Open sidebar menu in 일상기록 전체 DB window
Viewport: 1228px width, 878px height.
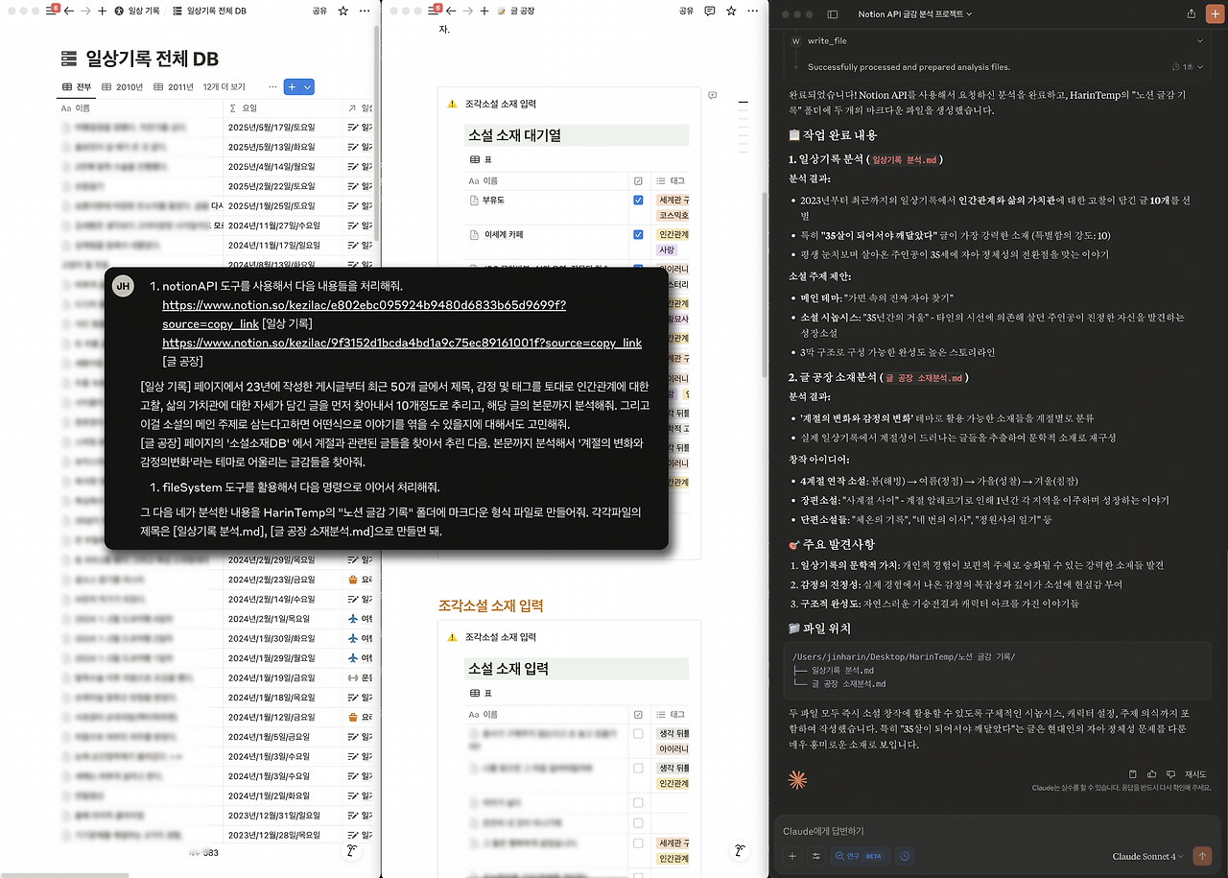click(x=53, y=11)
